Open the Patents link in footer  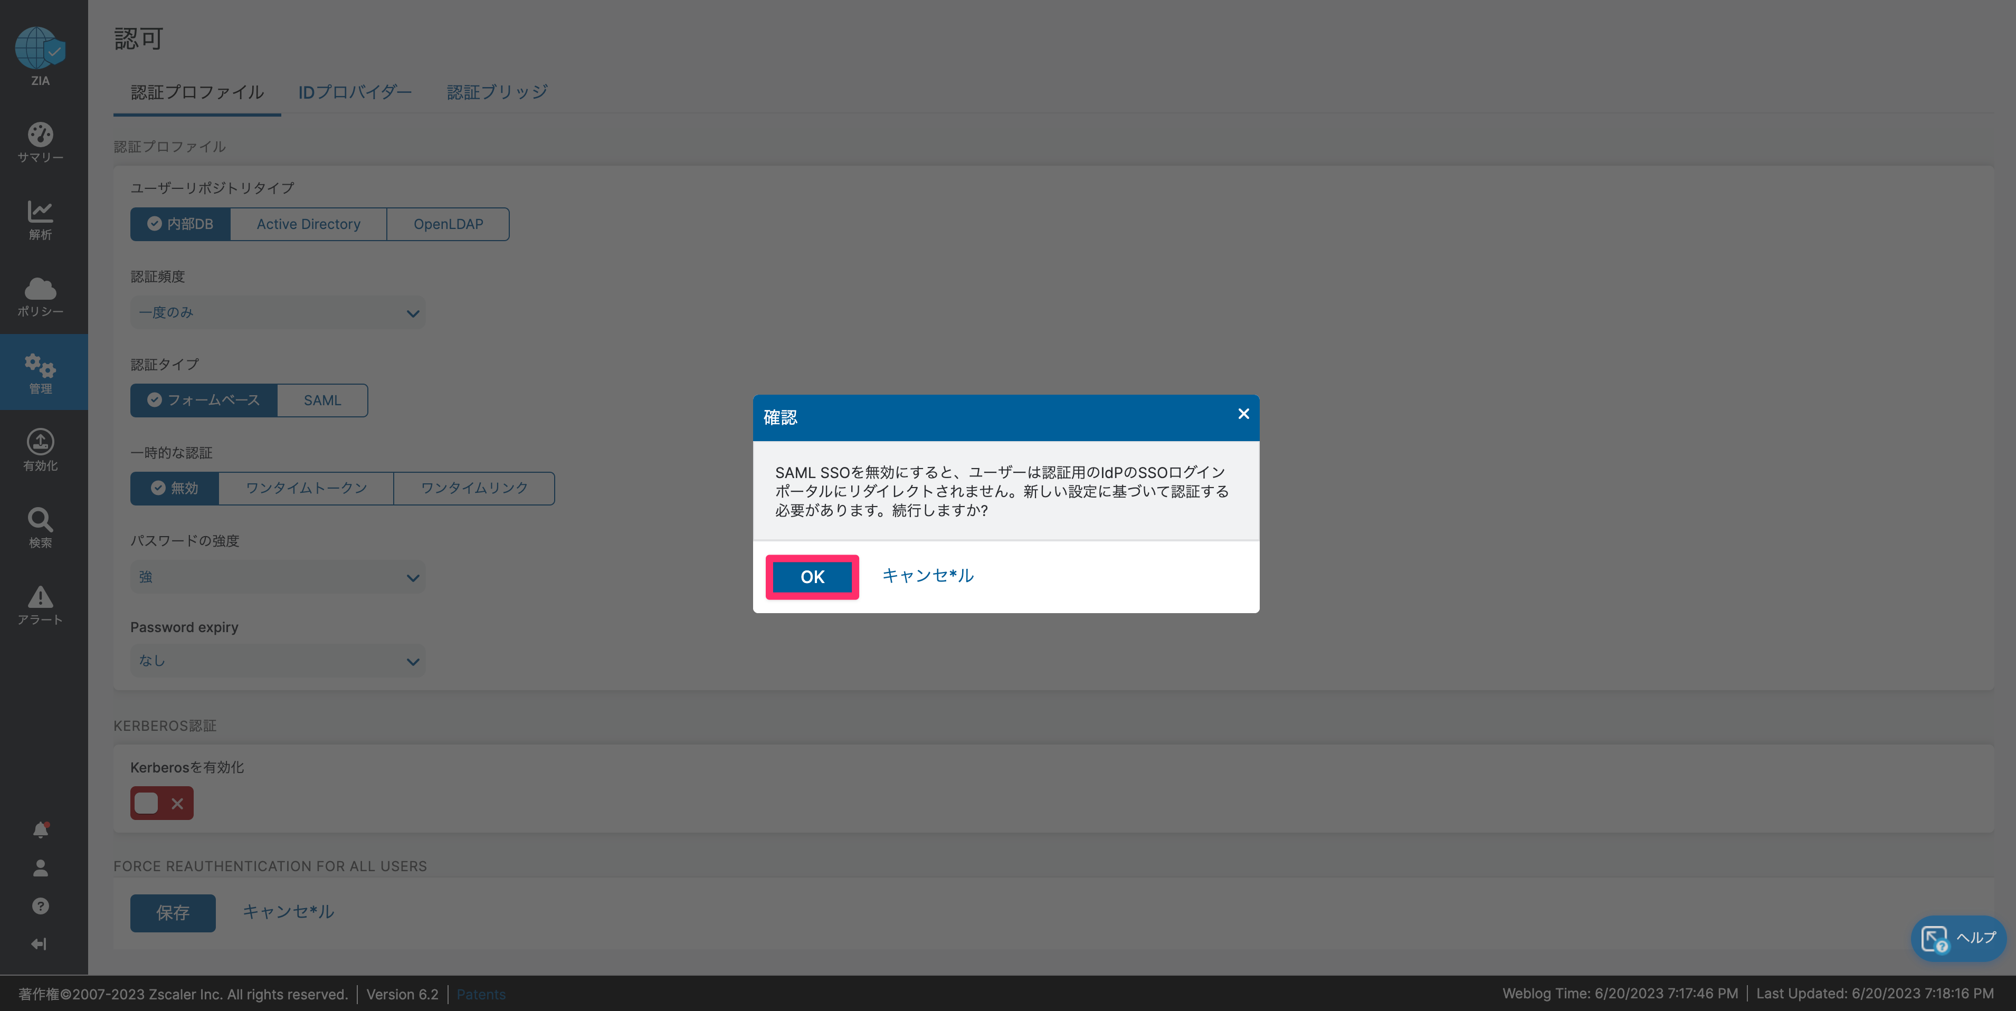click(x=481, y=994)
